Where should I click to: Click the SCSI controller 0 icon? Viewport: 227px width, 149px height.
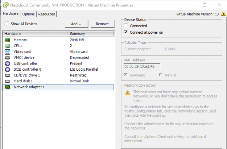coord(7,70)
